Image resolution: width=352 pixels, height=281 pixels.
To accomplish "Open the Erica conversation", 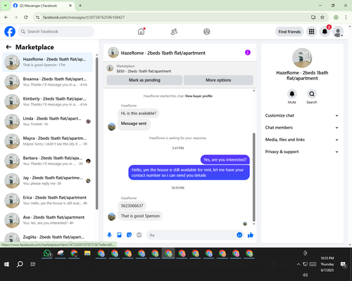I will tap(47, 200).
